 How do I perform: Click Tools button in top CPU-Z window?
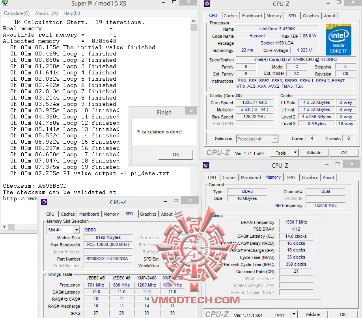tap(281, 153)
